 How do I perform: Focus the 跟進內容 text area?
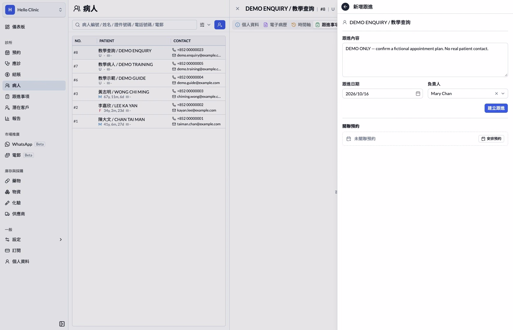tap(425, 60)
